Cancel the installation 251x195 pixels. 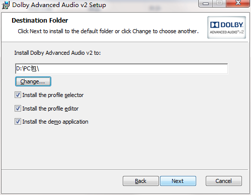[224, 181]
